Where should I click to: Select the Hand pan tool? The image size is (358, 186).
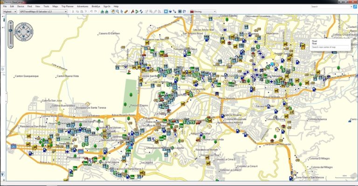point(113,11)
